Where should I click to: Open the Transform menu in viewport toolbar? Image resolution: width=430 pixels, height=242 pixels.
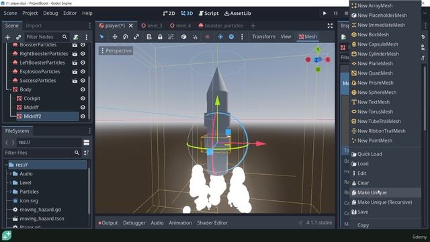point(263,36)
